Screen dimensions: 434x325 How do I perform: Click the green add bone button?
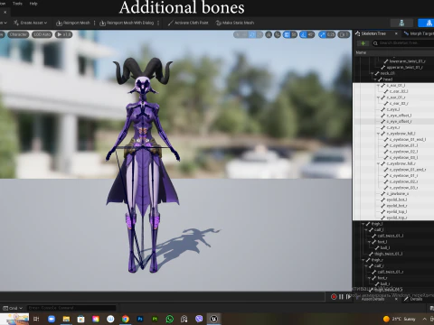click(363, 43)
